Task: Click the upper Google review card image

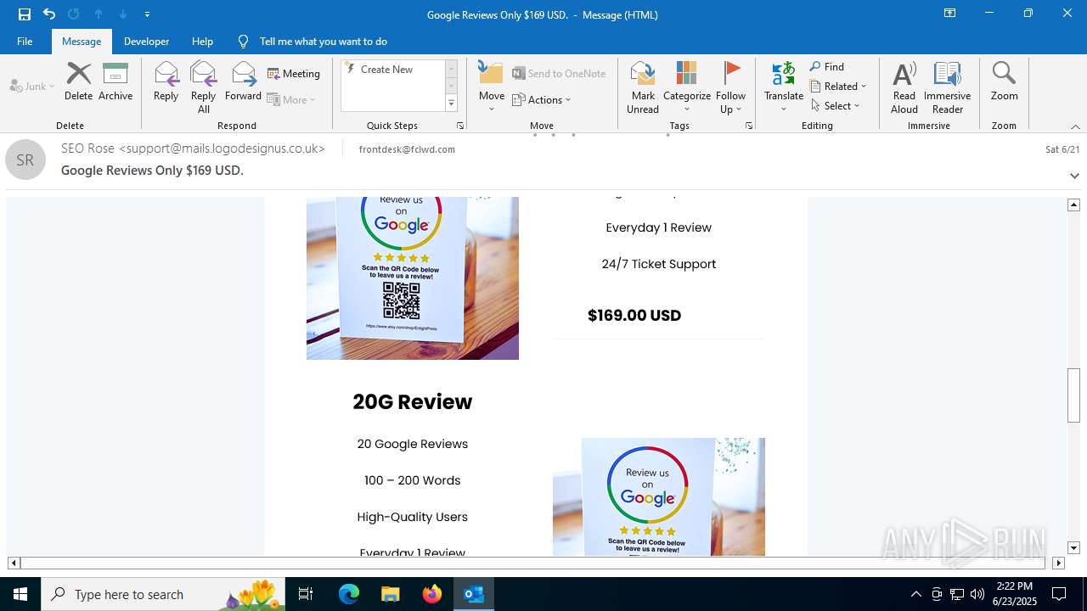Action: pyautogui.click(x=413, y=278)
